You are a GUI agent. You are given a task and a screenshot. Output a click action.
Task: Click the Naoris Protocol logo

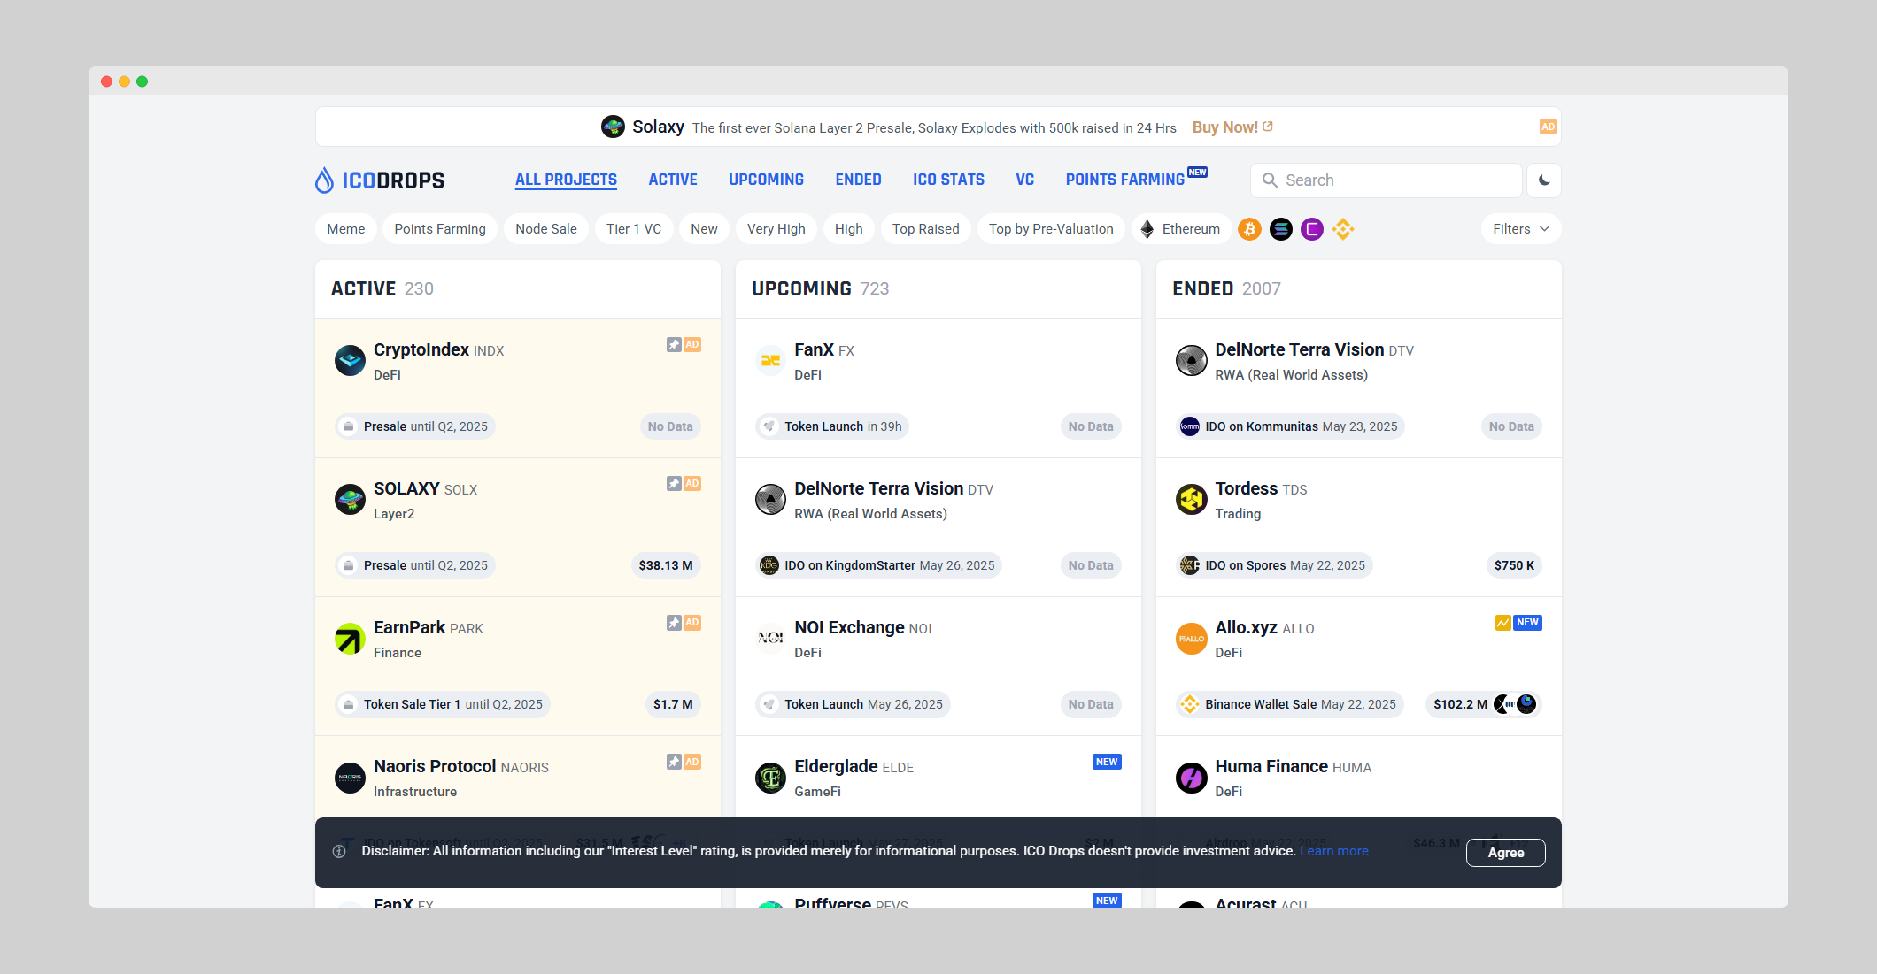pos(350,778)
